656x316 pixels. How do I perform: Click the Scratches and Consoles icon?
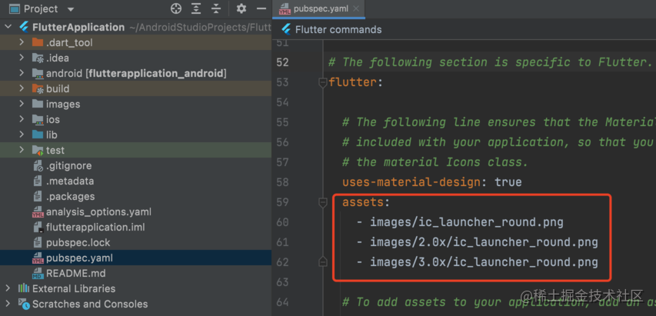point(24,304)
